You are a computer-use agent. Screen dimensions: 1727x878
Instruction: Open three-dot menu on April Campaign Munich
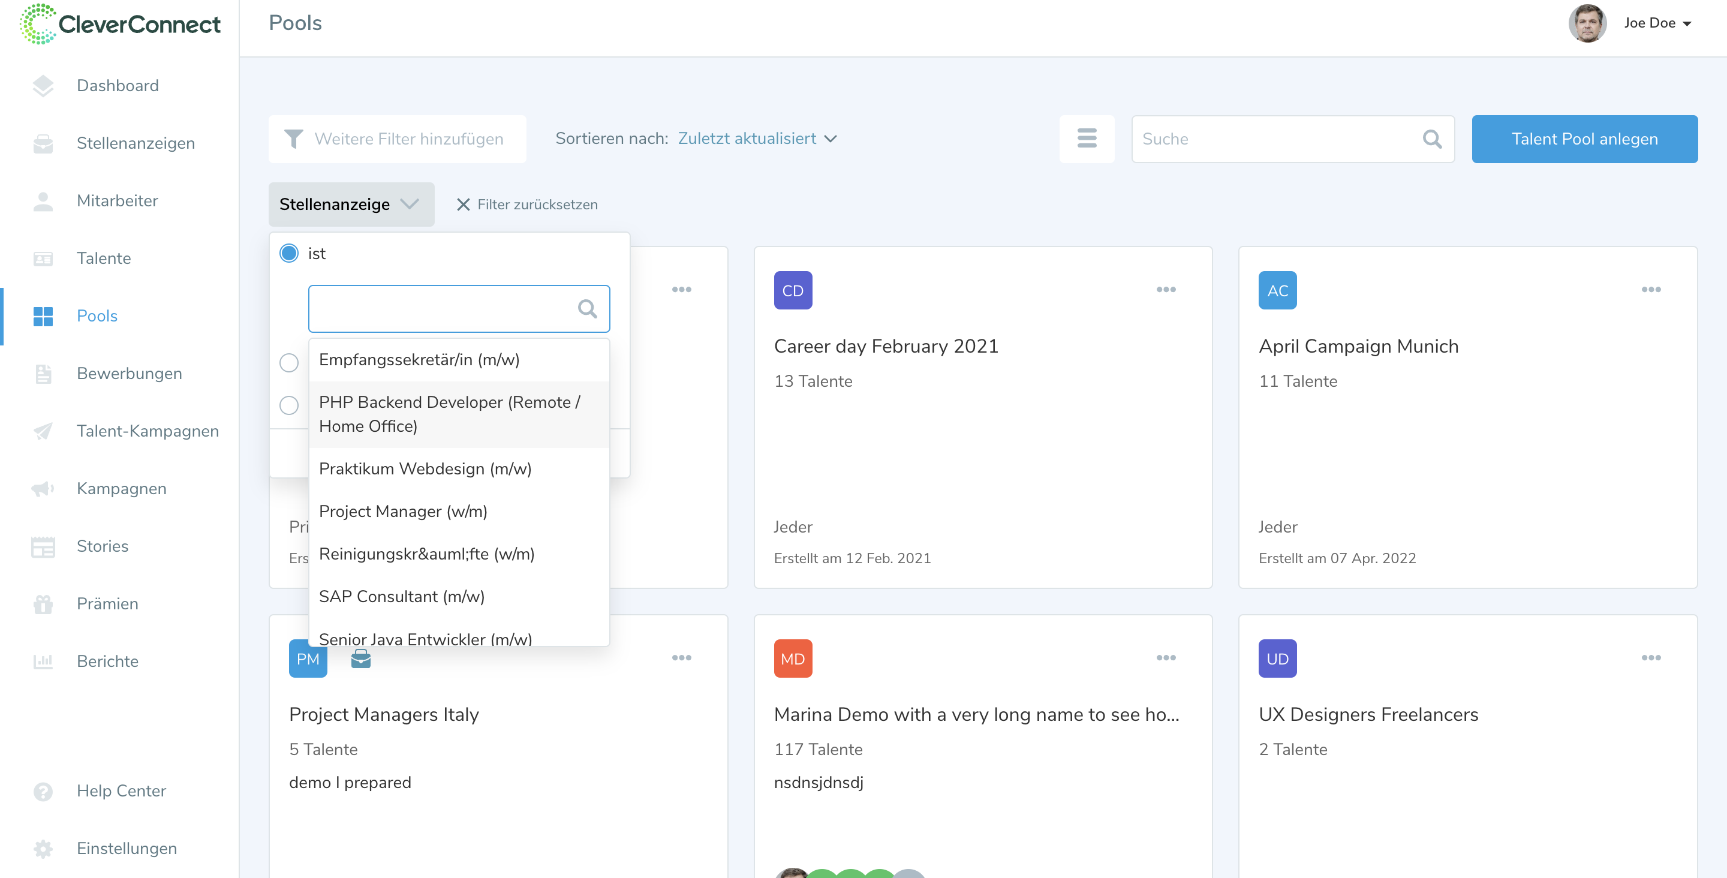click(1651, 290)
